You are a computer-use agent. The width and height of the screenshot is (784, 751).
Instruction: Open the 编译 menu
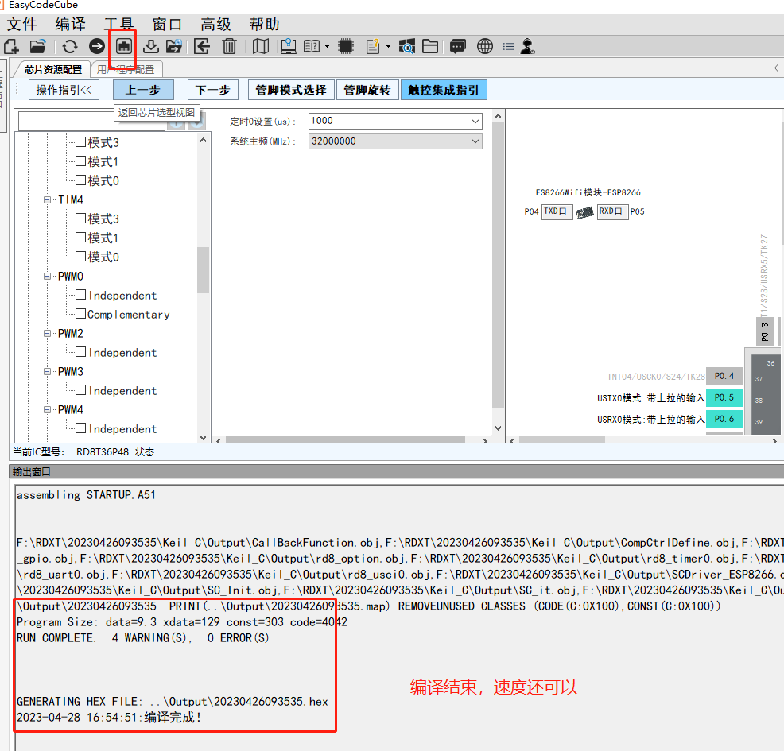[x=71, y=24]
